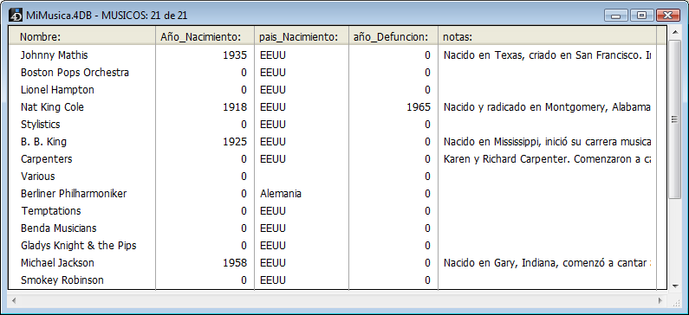The image size is (689, 315).
Task: Select the Johnny Mathis record
Action: coord(332,55)
